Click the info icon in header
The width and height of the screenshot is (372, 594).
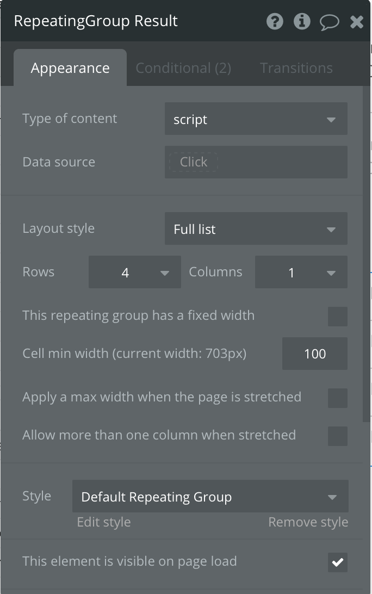pos(302,22)
